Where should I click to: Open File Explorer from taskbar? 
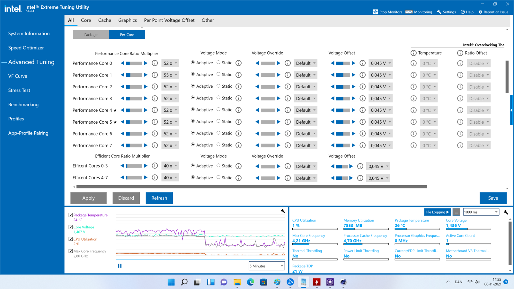coord(237,282)
